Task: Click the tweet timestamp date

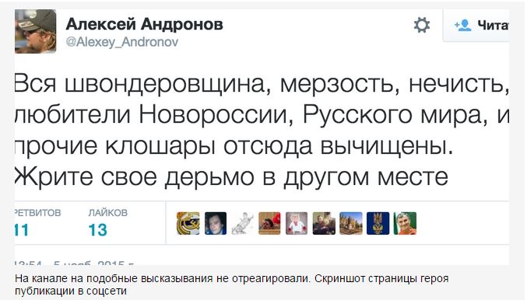Action: tap(74, 263)
